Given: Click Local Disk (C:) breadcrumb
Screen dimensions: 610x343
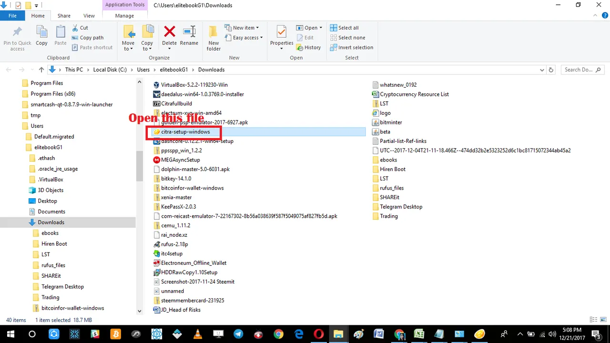Looking at the screenshot, I should [x=110, y=70].
